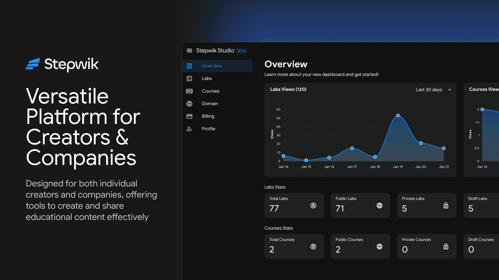
Task: Click the globe icon on Public Labs card
Action: click(x=379, y=206)
